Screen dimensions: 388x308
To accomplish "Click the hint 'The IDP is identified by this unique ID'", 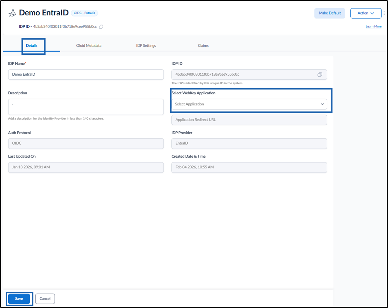I will 207,83.
